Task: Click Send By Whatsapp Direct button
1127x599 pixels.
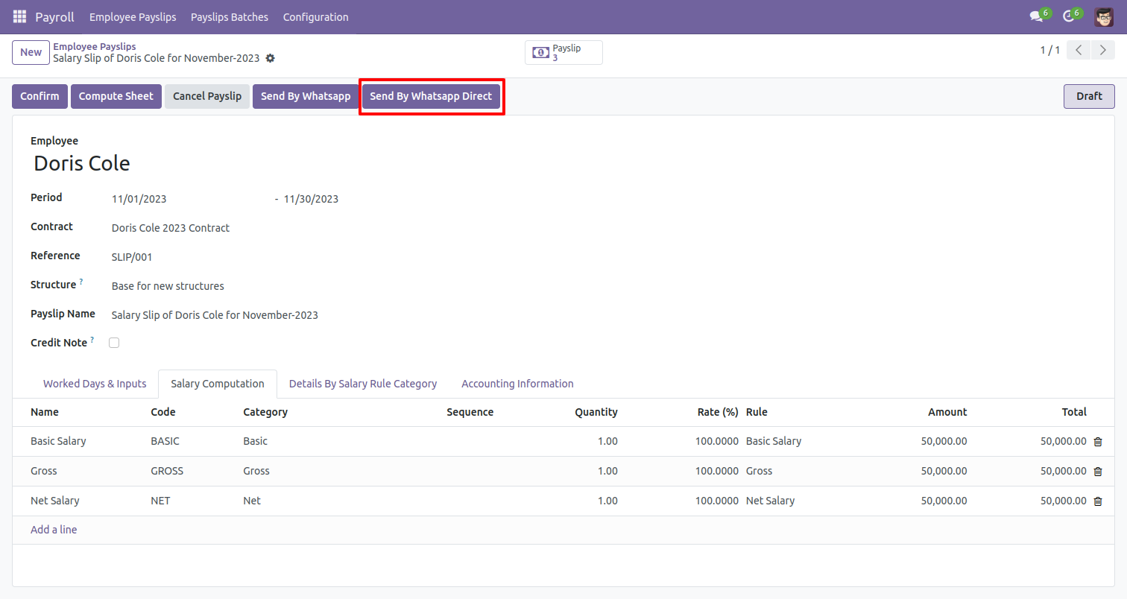Action: coord(431,96)
